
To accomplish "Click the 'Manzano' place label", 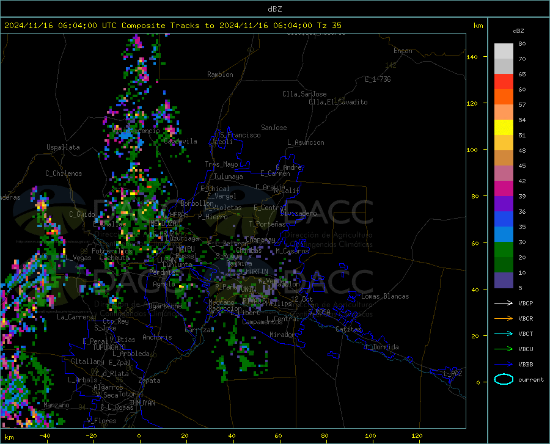I will [x=56, y=405].
